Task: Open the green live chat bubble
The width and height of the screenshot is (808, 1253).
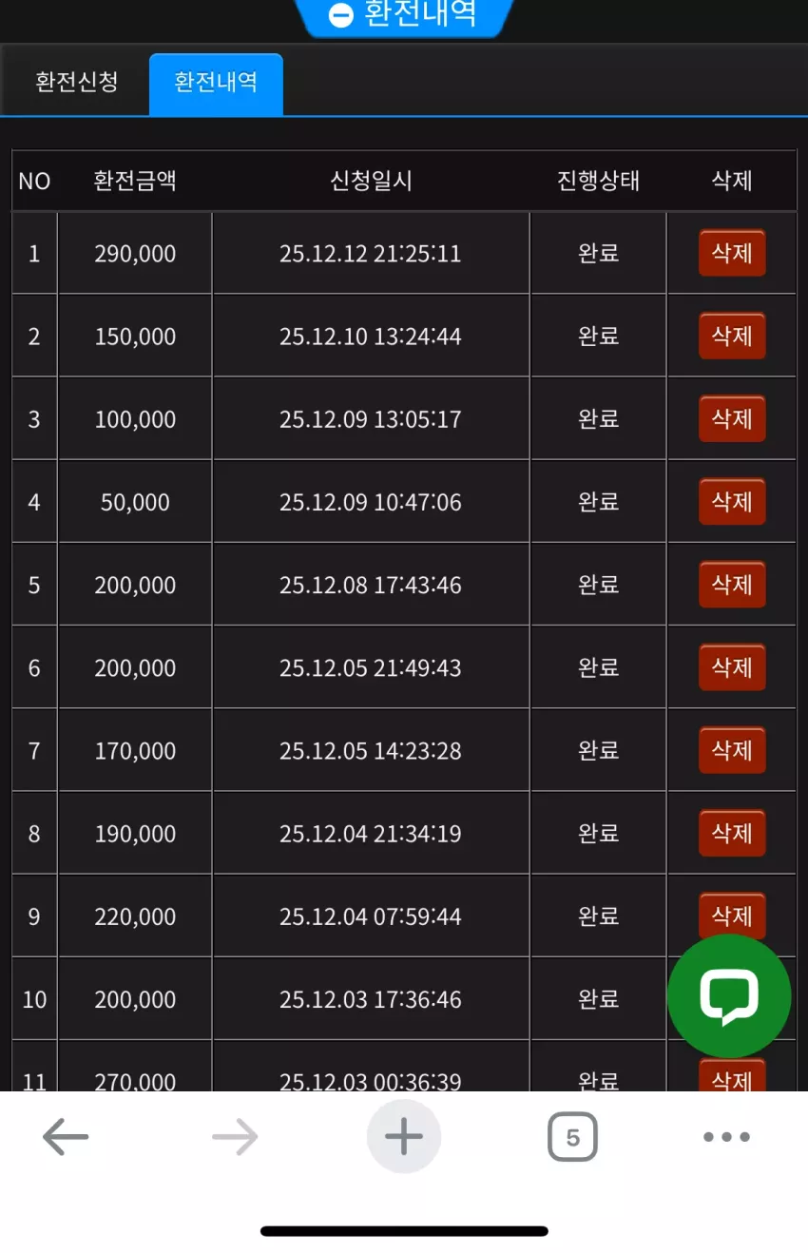Action: [729, 995]
